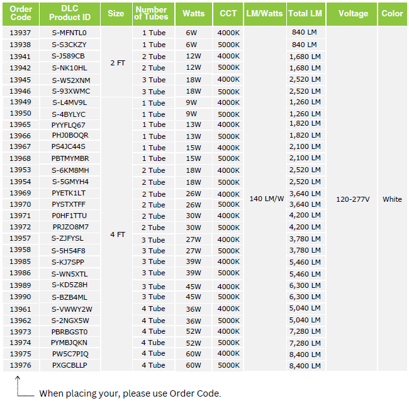
Task: Click product ID PW5C7PIQ
Action: tap(70, 354)
